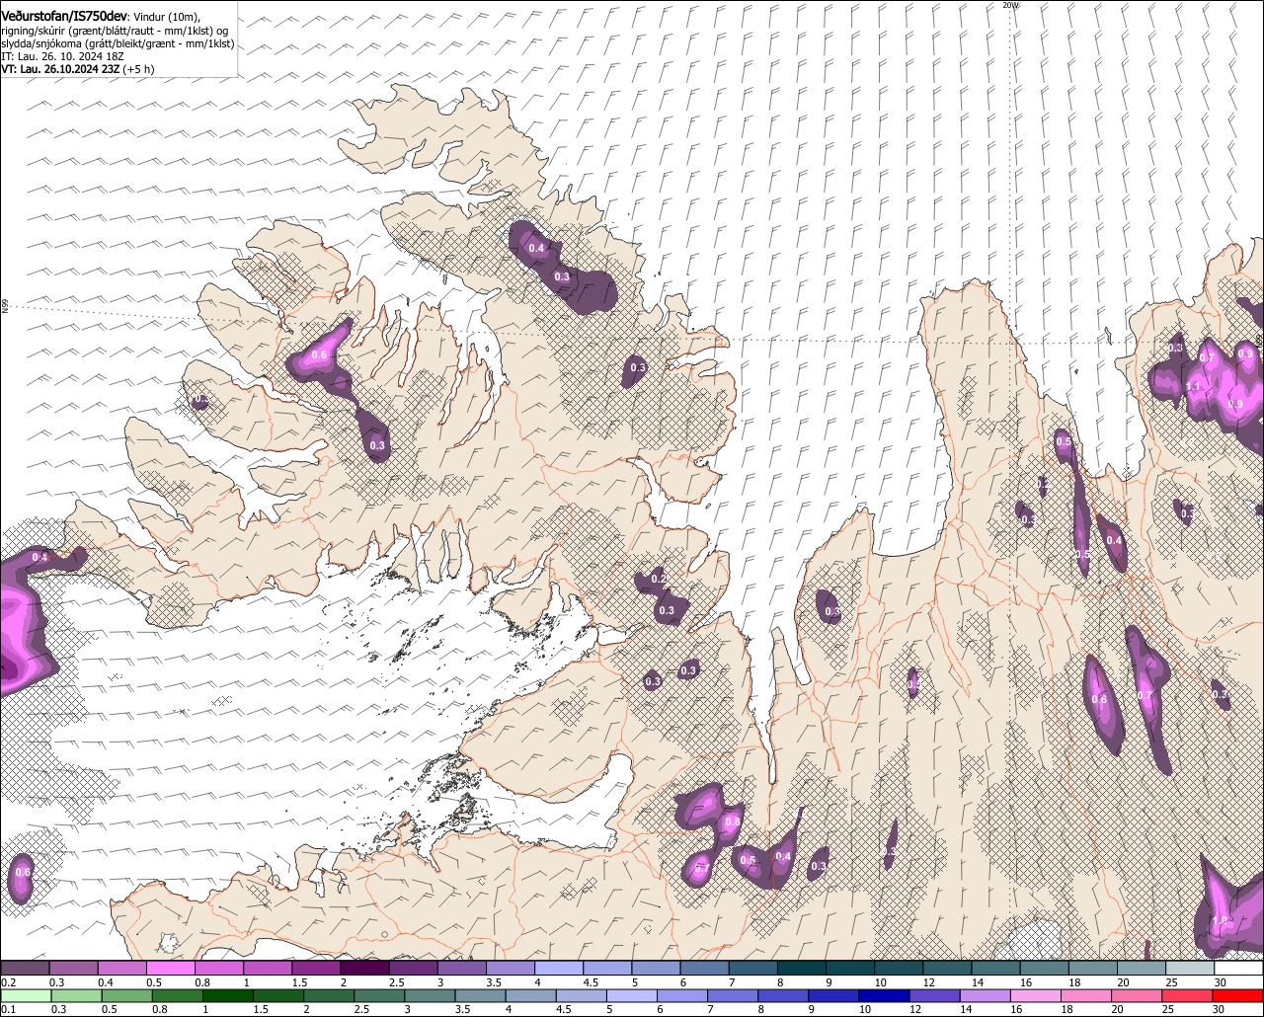Pick the pale green rain-scale swatch at 0.1

[x=26, y=995]
